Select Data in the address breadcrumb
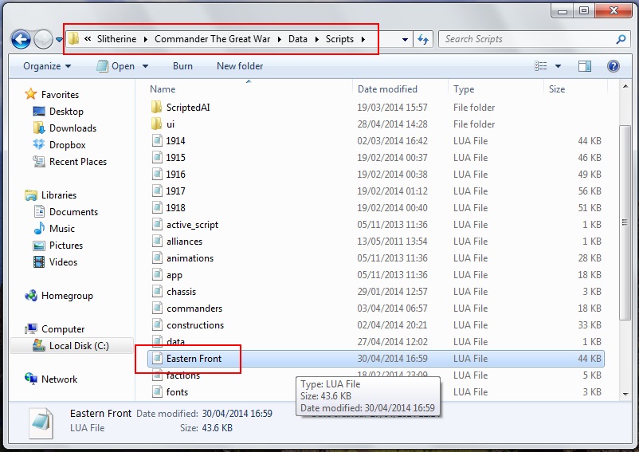Image resolution: width=639 pixels, height=452 pixels. pyautogui.click(x=298, y=39)
